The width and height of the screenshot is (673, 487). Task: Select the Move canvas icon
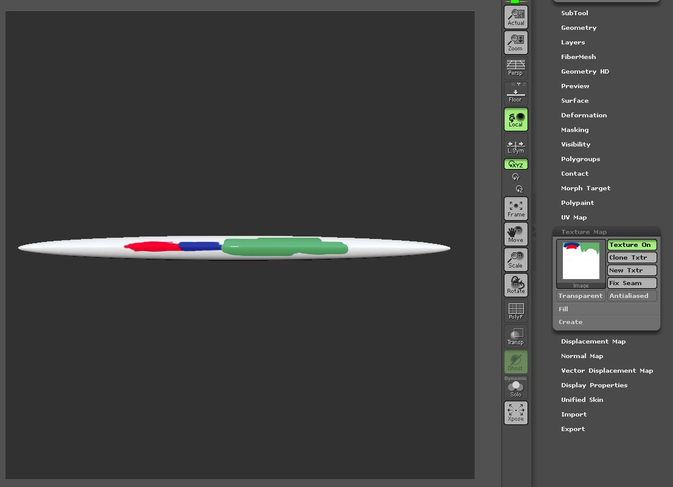pos(515,234)
